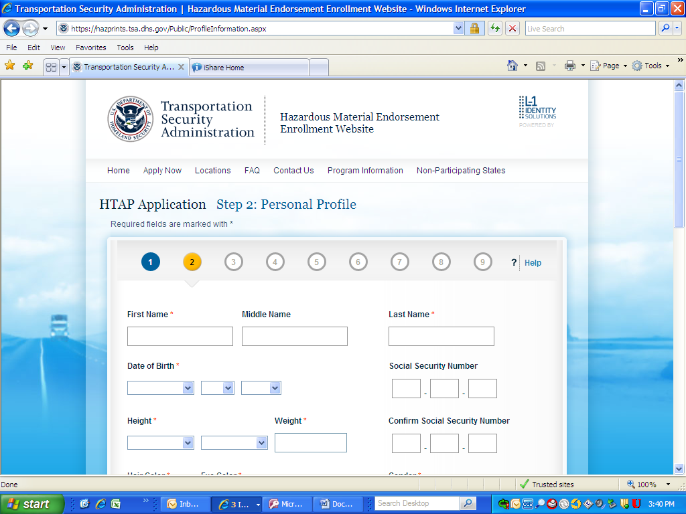Click the Search Desktop magnifier button

pos(468,503)
